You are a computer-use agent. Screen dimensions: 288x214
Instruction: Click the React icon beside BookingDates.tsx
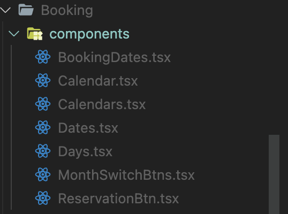point(43,57)
